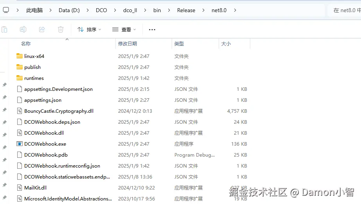Click the Delete trash can icon
The image size is (361, 204).
pyautogui.click(x=61, y=29)
